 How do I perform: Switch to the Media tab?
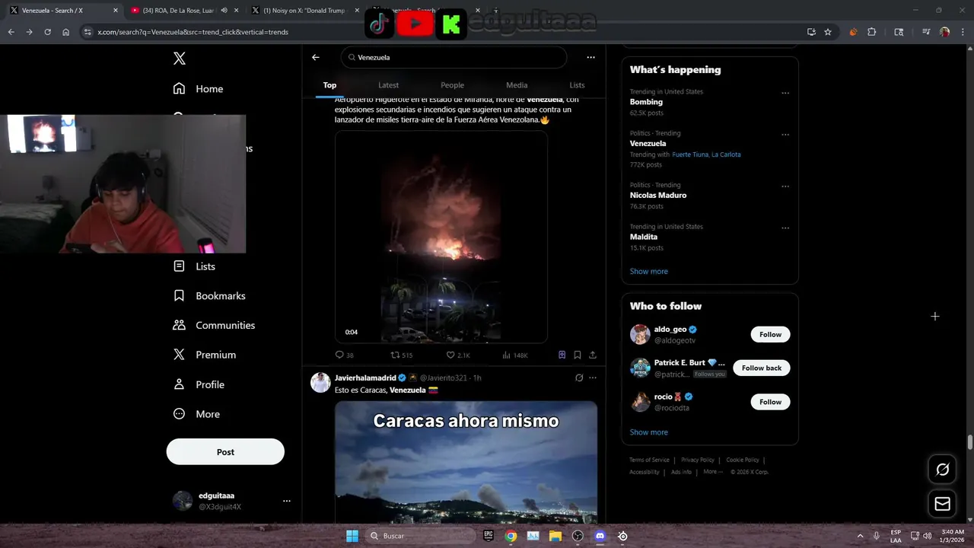pyautogui.click(x=517, y=85)
